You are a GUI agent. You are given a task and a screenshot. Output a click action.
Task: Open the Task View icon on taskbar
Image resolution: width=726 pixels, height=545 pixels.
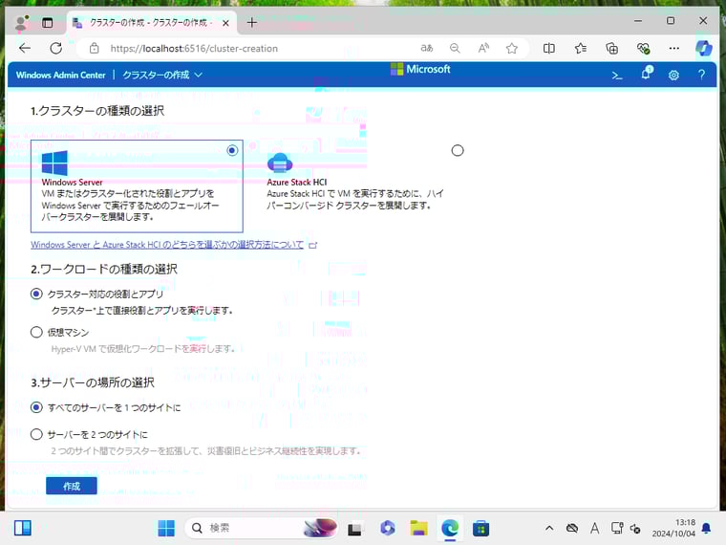pos(355,529)
